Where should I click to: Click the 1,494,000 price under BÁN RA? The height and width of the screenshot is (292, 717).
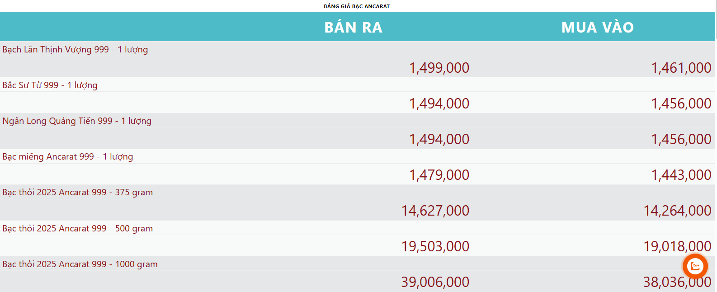439,103
